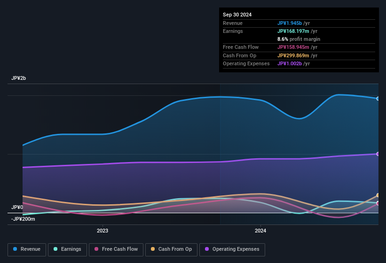Image resolution: width=386 pixels, height=263 pixels.
Task: Click the JP¥158.945m free cash flow value
Action: 293,47
